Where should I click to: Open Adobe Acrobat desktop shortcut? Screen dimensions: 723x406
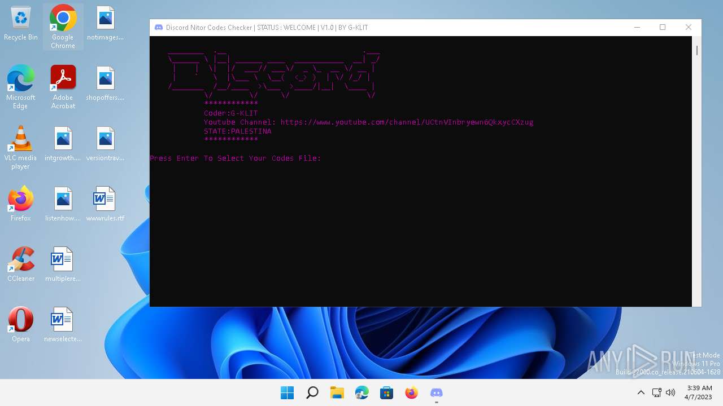tap(63, 87)
